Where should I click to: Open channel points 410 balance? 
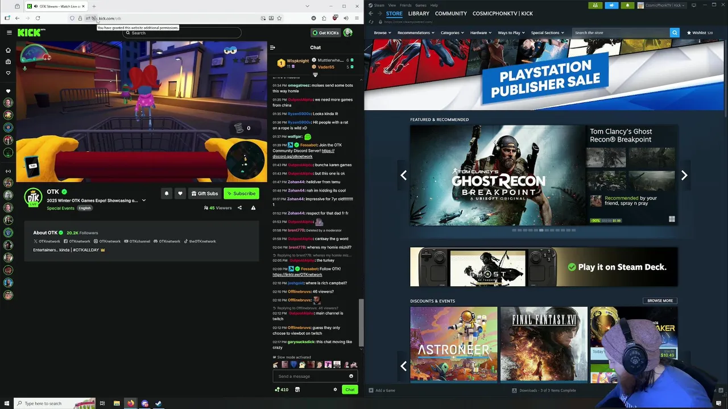click(x=282, y=390)
